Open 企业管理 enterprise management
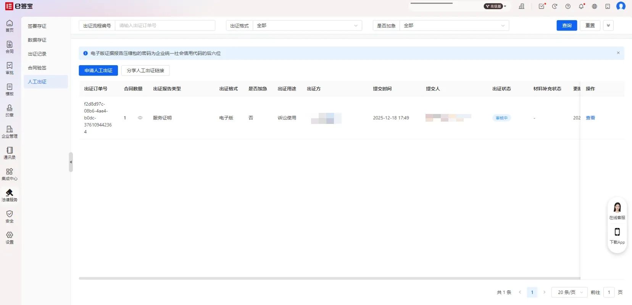The height and width of the screenshot is (305, 632). click(x=10, y=132)
